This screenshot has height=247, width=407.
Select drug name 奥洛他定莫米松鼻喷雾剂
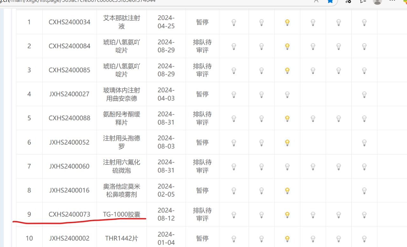coord(121,190)
